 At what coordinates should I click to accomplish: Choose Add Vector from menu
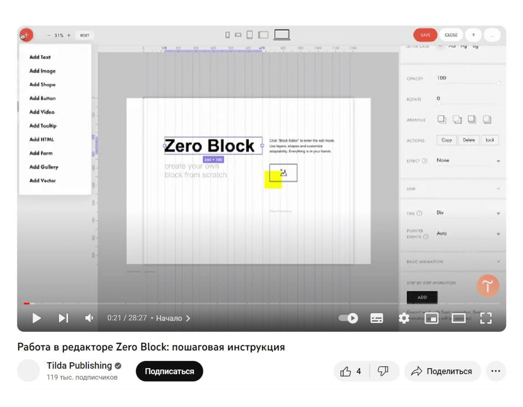(42, 180)
